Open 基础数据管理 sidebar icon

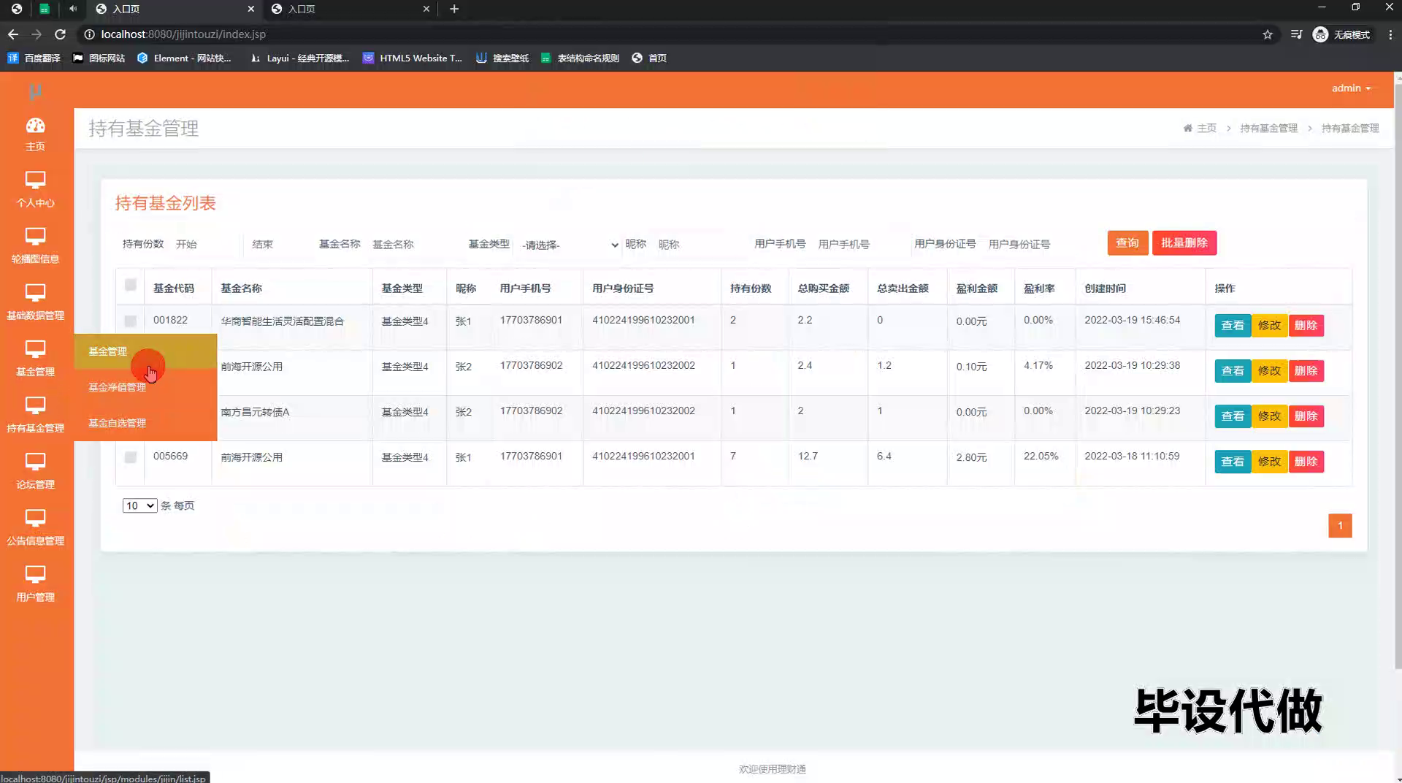(35, 292)
